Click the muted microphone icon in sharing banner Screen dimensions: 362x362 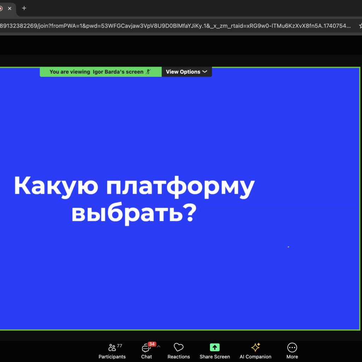[x=148, y=72]
